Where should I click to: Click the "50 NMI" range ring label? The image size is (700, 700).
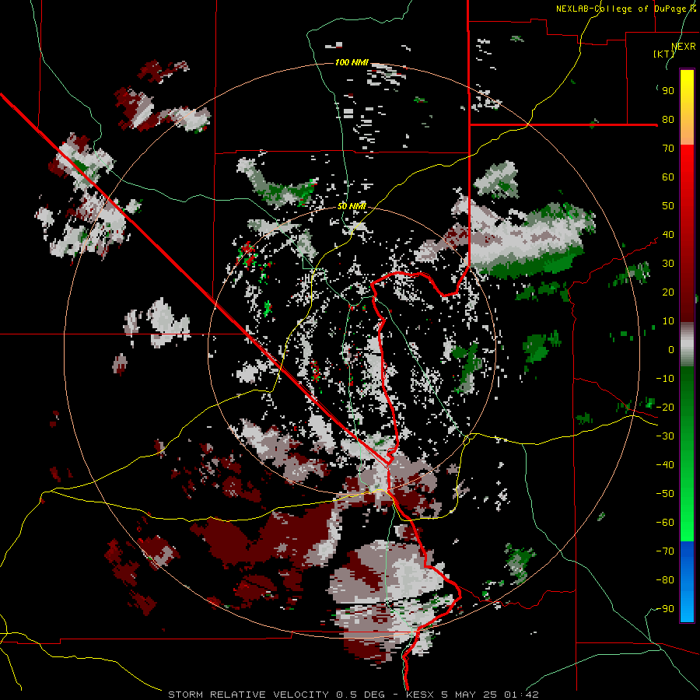[352, 206]
